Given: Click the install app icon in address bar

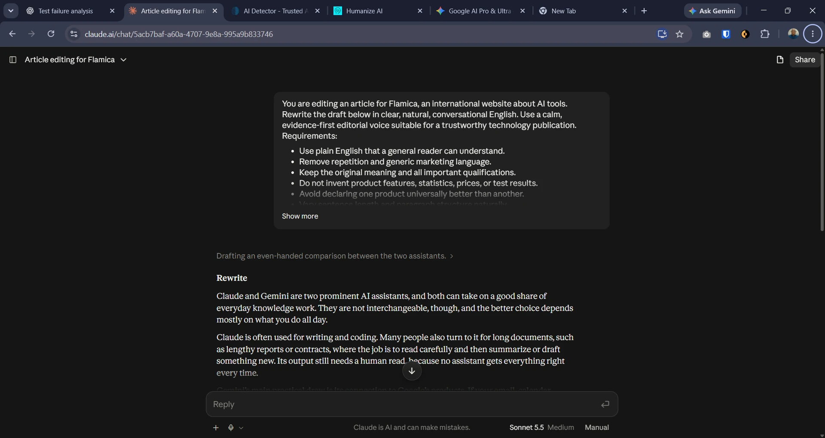Looking at the screenshot, I should click(x=662, y=34).
